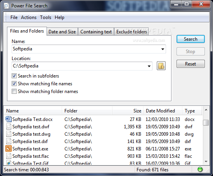Select the Softpedia Test.docx result row

click(x=103, y=119)
